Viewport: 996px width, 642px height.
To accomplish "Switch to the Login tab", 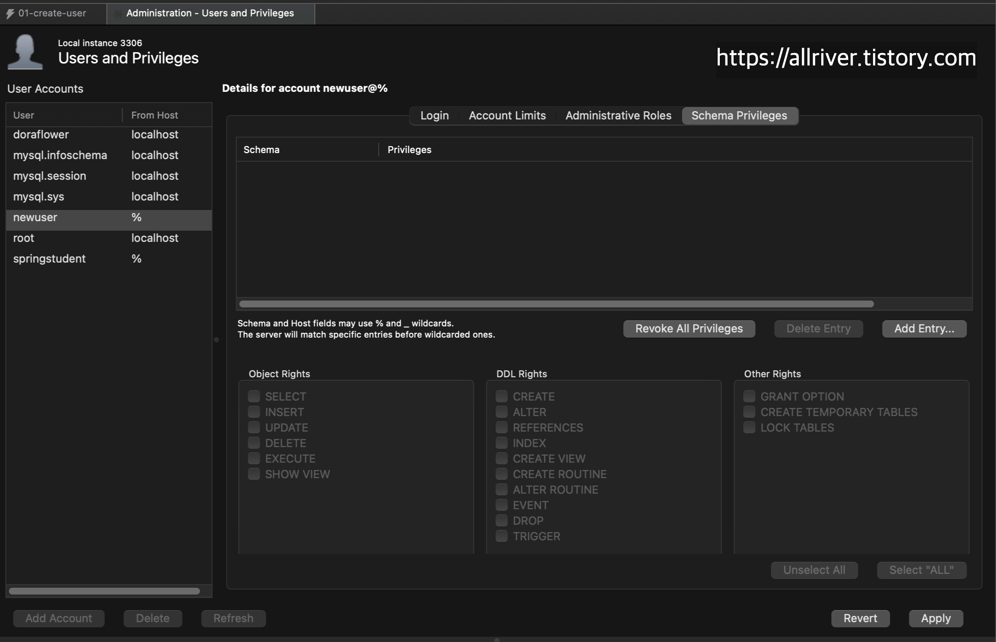I will tap(434, 116).
